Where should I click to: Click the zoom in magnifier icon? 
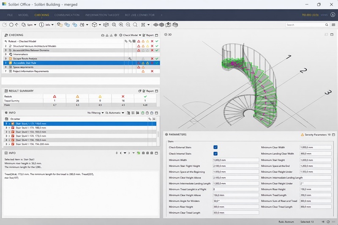point(121,25)
